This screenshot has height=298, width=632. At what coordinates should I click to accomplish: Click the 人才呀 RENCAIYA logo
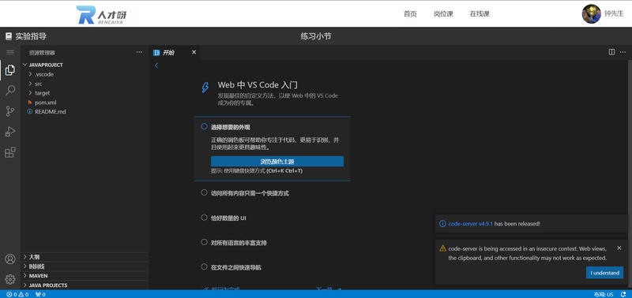point(102,14)
